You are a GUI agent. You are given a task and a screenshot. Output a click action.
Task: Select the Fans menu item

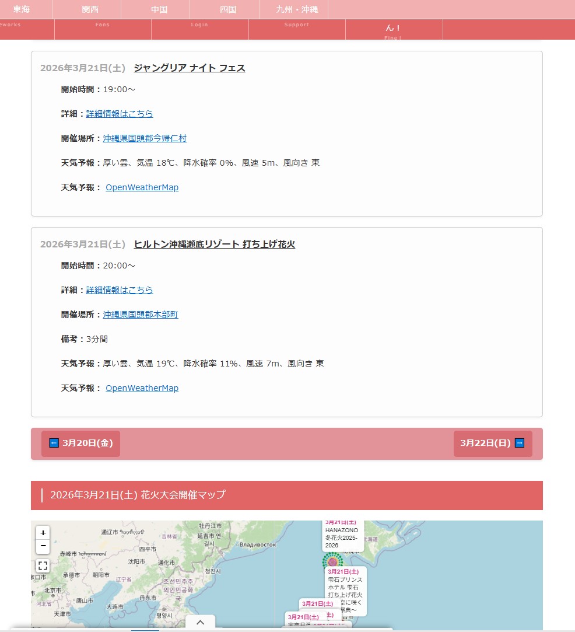point(103,29)
